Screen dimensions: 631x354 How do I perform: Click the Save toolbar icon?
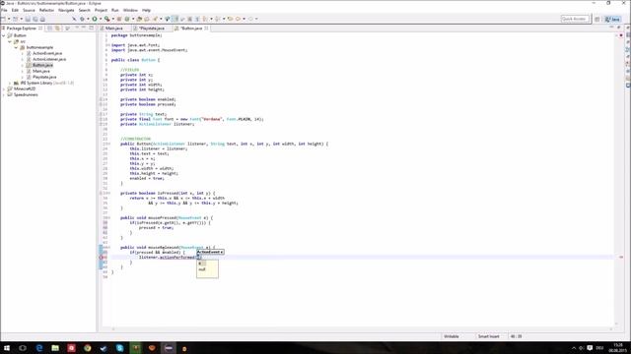click(28, 19)
